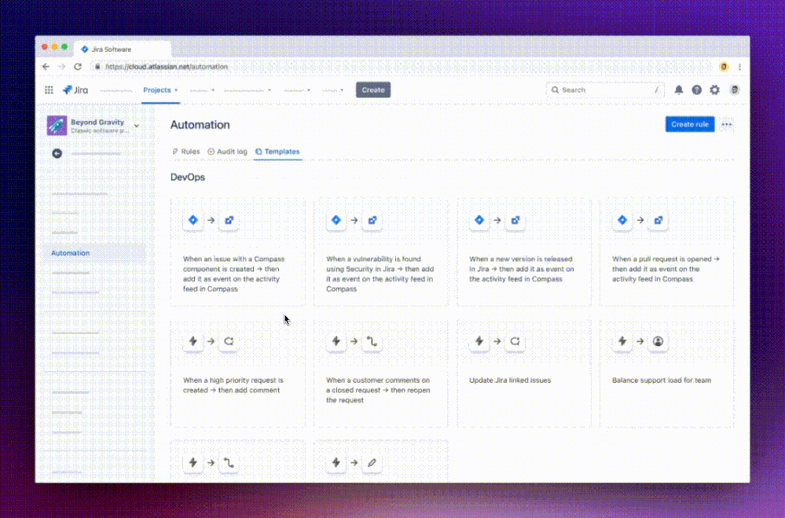This screenshot has height=518, width=785.
Task: Click the branch icon on customer comments card
Action: 372,341
